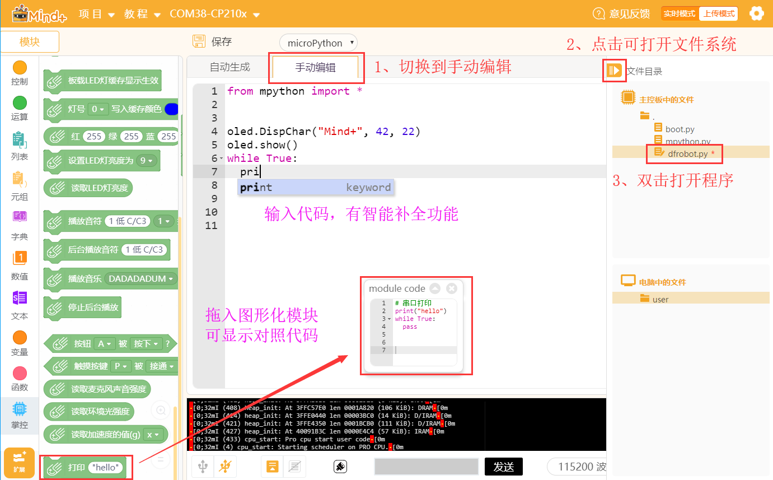773x480 pixels.
Task: Expand the 项目 project menu
Action: [x=96, y=14]
